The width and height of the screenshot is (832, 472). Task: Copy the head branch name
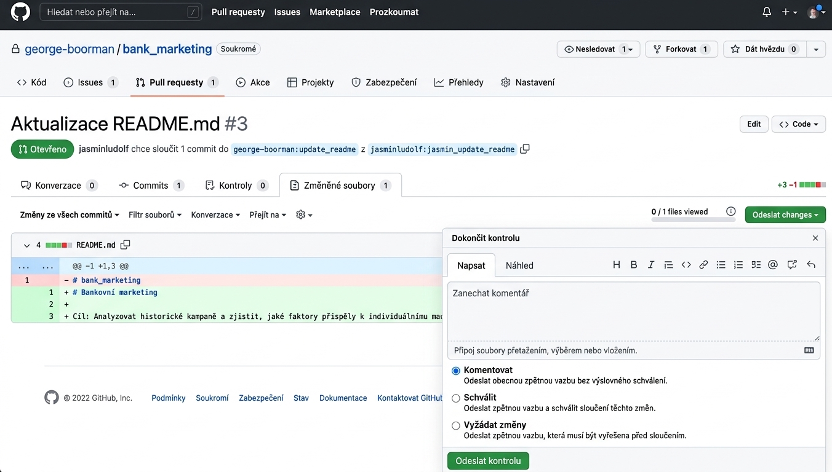click(x=525, y=149)
